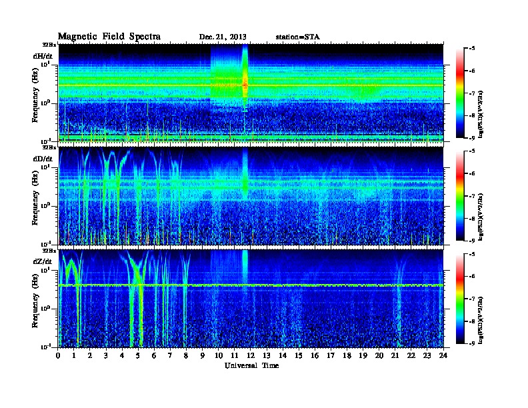Viewport: 528px width, 408px height.
Task: Click the '7' hour tick label
Action: point(171,355)
